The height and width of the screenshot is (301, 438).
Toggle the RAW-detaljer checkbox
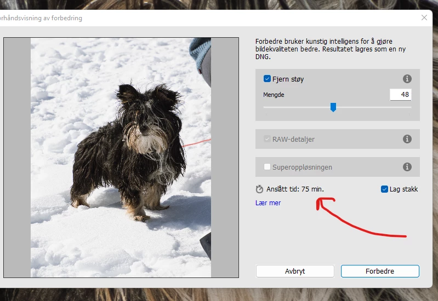coord(267,138)
